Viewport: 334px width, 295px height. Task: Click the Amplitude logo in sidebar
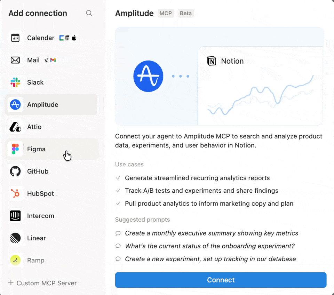click(x=15, y=105)
